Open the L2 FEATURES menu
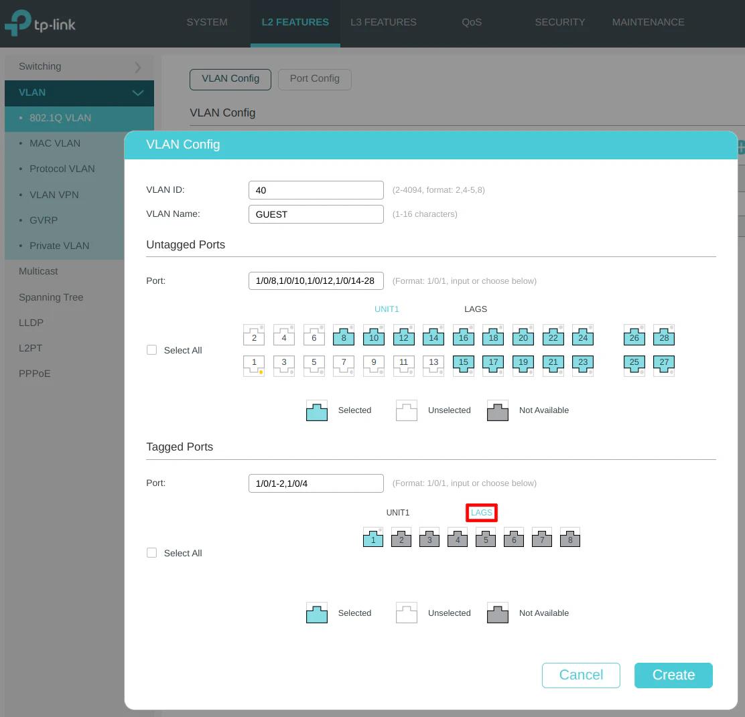This screenshot has height=717, width=745. tap(295, 22)
